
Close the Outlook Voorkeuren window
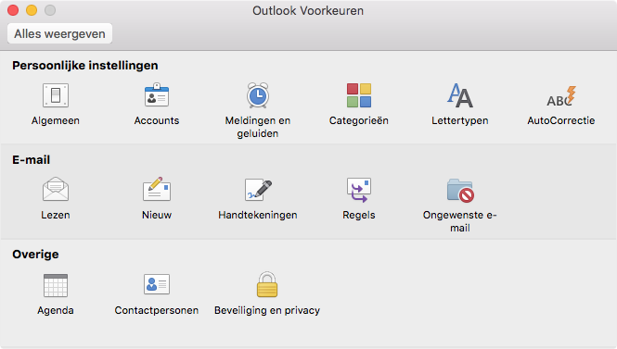13,10
